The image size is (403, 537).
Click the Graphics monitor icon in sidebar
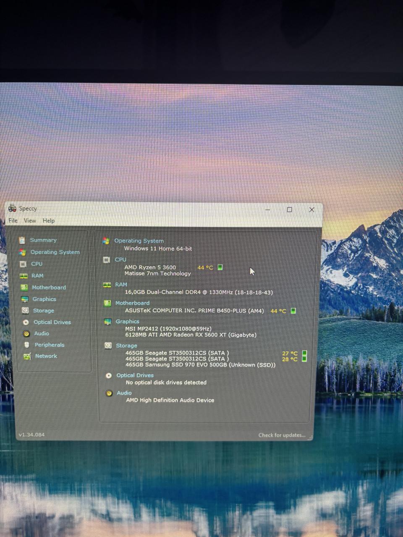pyautogui.click(x=25, y=299)
